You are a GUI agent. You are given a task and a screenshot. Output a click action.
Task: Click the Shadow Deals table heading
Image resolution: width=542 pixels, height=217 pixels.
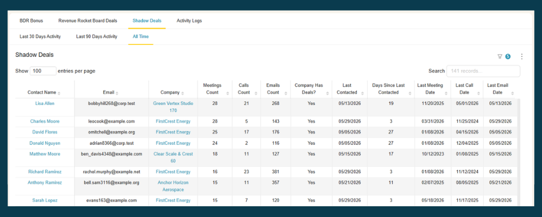click(x=34, y=55)
